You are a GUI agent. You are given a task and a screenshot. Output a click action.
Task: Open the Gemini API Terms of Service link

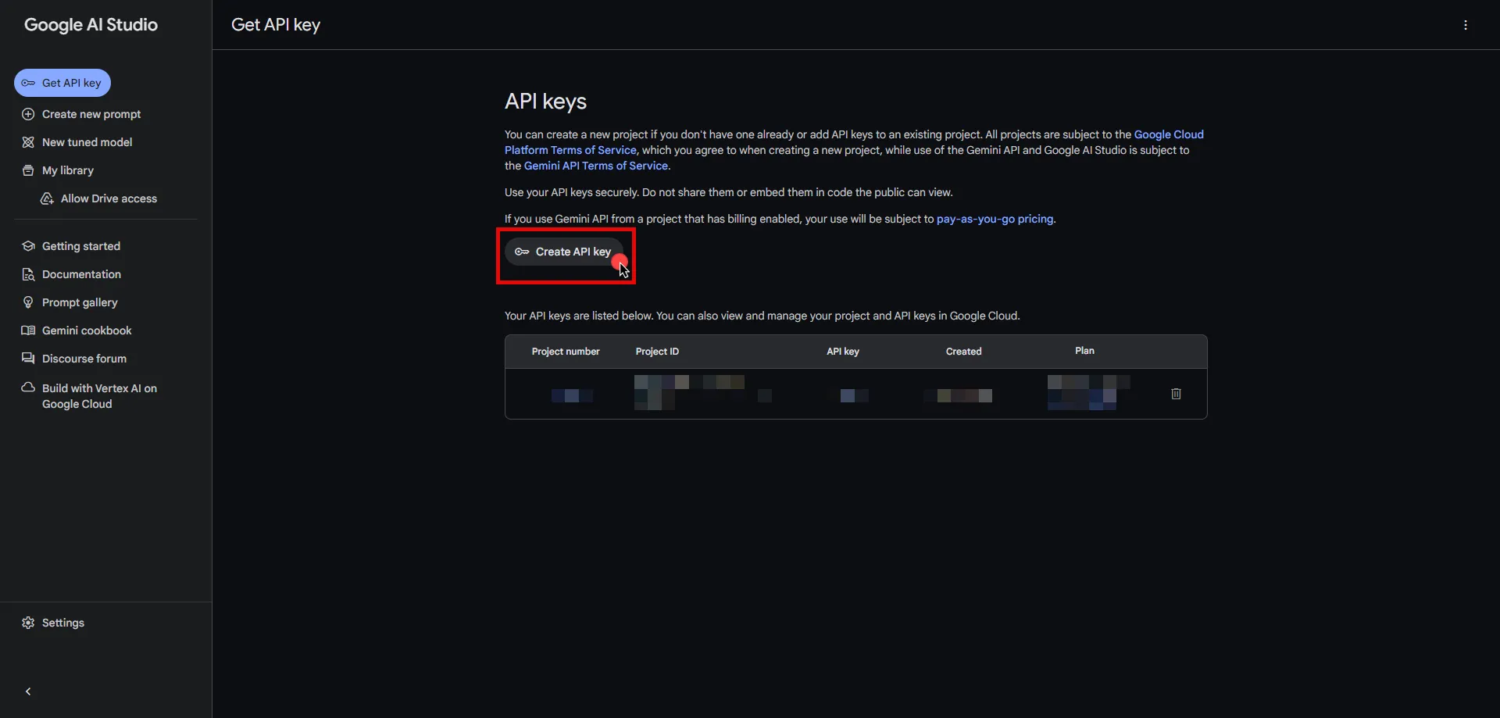pos(595,166)
